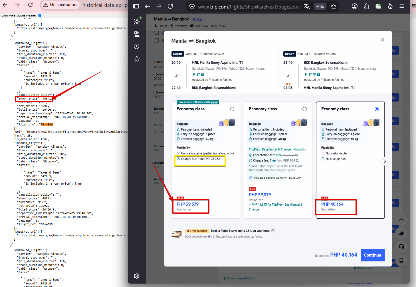
Task: Click the "rank": 25 JSON line
Action: click(x=23, y=136)
